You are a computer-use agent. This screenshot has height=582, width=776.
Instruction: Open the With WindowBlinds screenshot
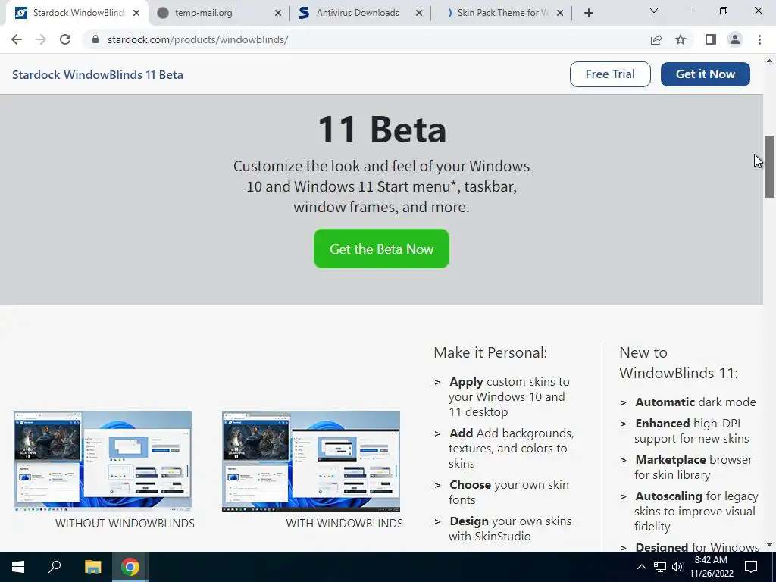pos(311,462)
